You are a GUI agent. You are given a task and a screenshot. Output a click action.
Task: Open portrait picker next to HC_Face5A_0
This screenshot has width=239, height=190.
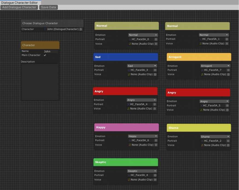click(x=156, y=39)
